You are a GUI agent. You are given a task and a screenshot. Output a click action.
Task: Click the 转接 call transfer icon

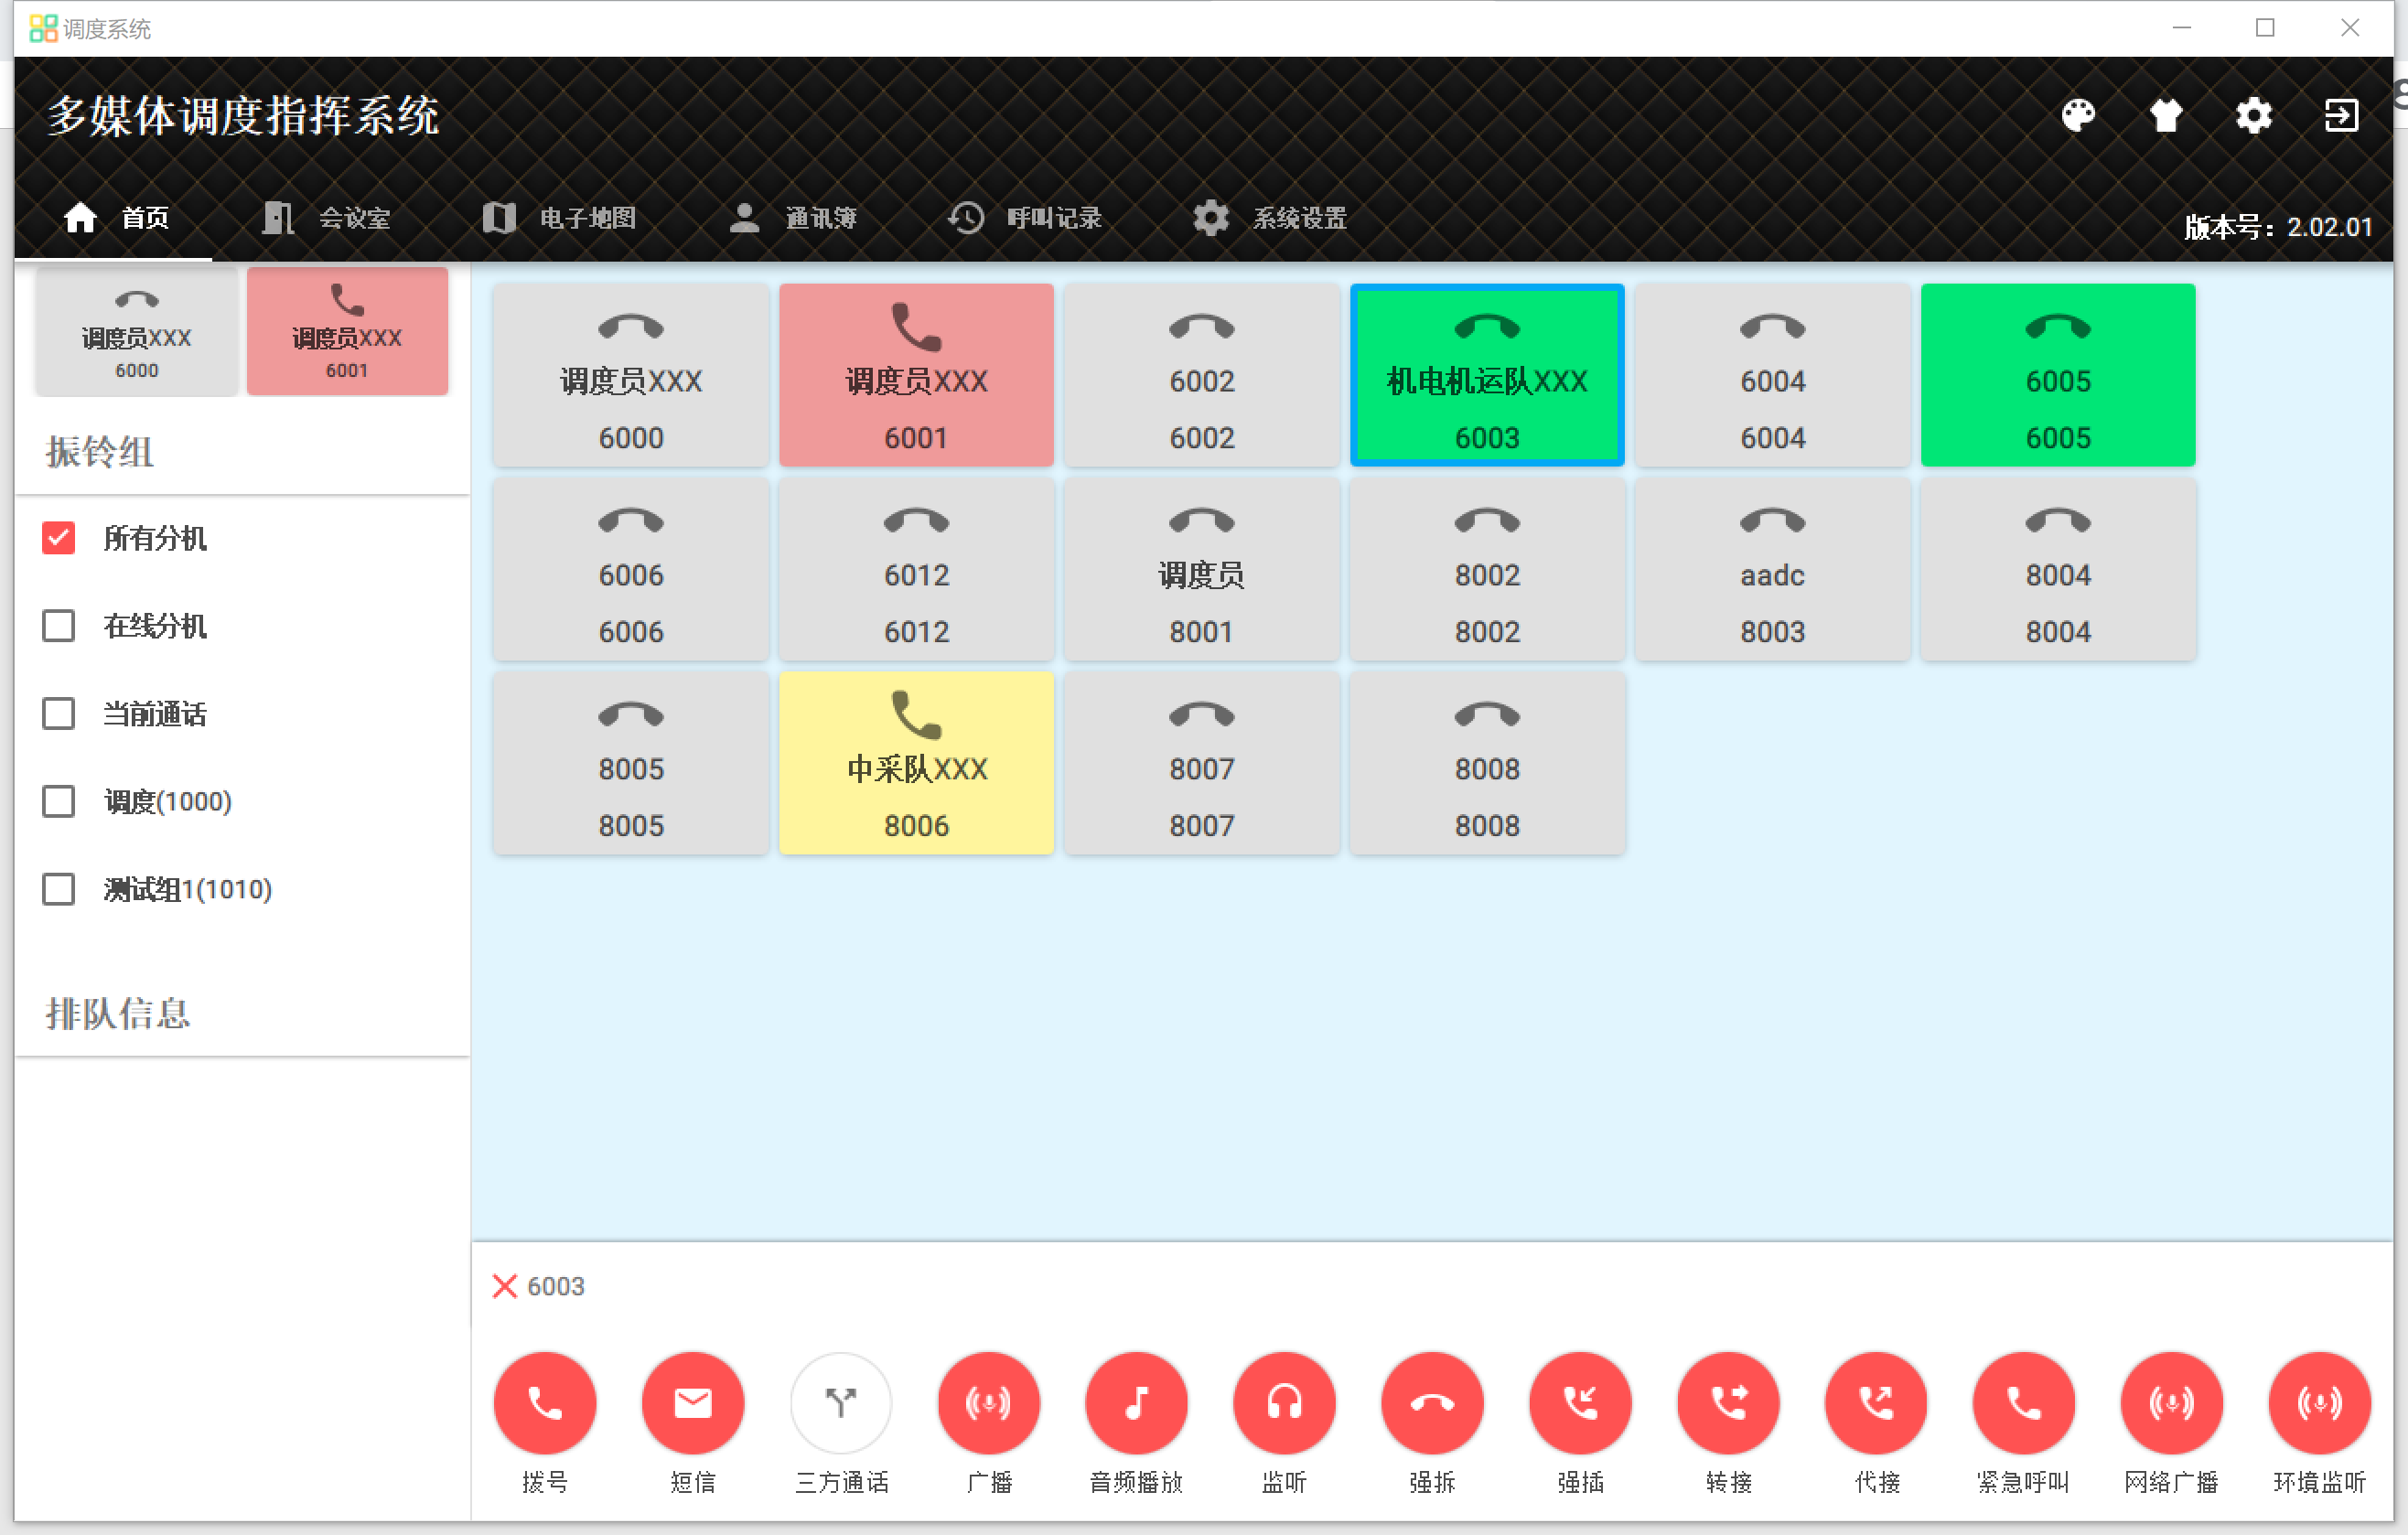point(1728,1402)
